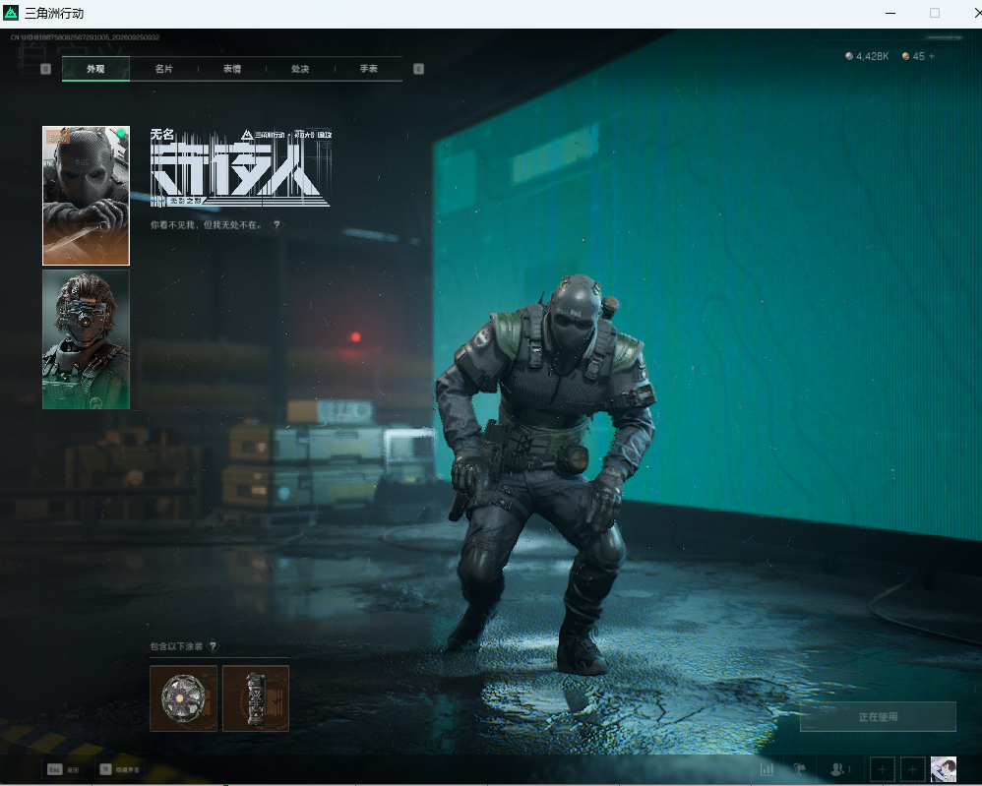Click the 包含以下涂装 label
Viewport: 982px width, 786px height.
176,646
